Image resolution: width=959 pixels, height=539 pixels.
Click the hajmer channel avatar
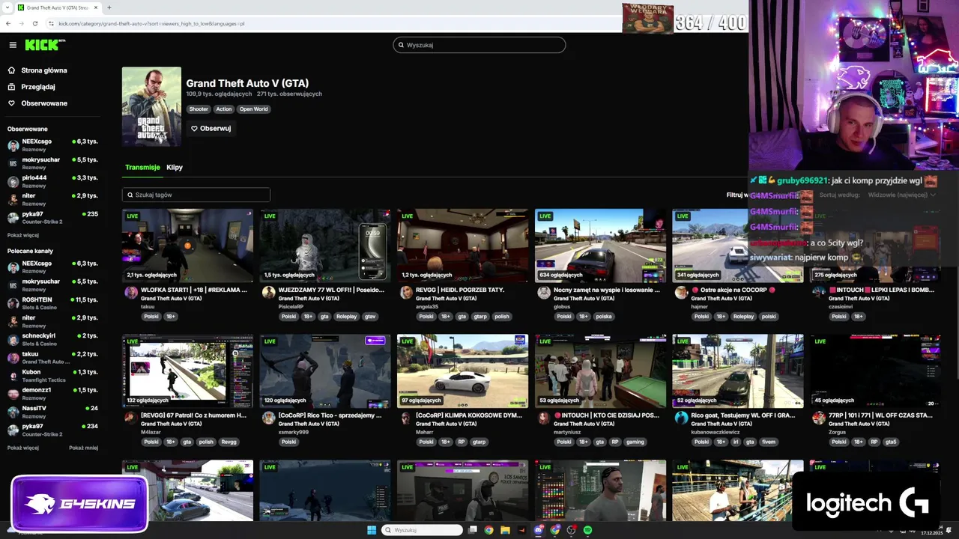(x=681, y=293)
